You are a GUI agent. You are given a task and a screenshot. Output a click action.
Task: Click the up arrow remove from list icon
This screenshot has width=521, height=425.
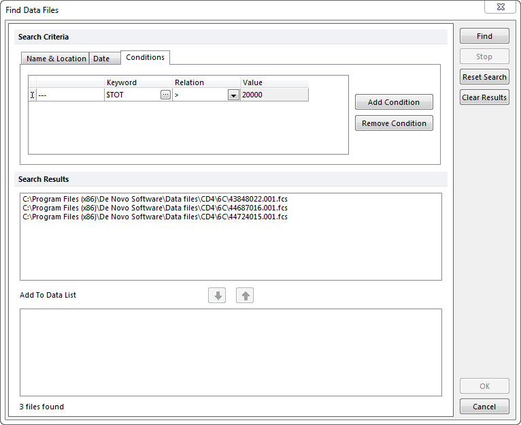pos(245,295)
